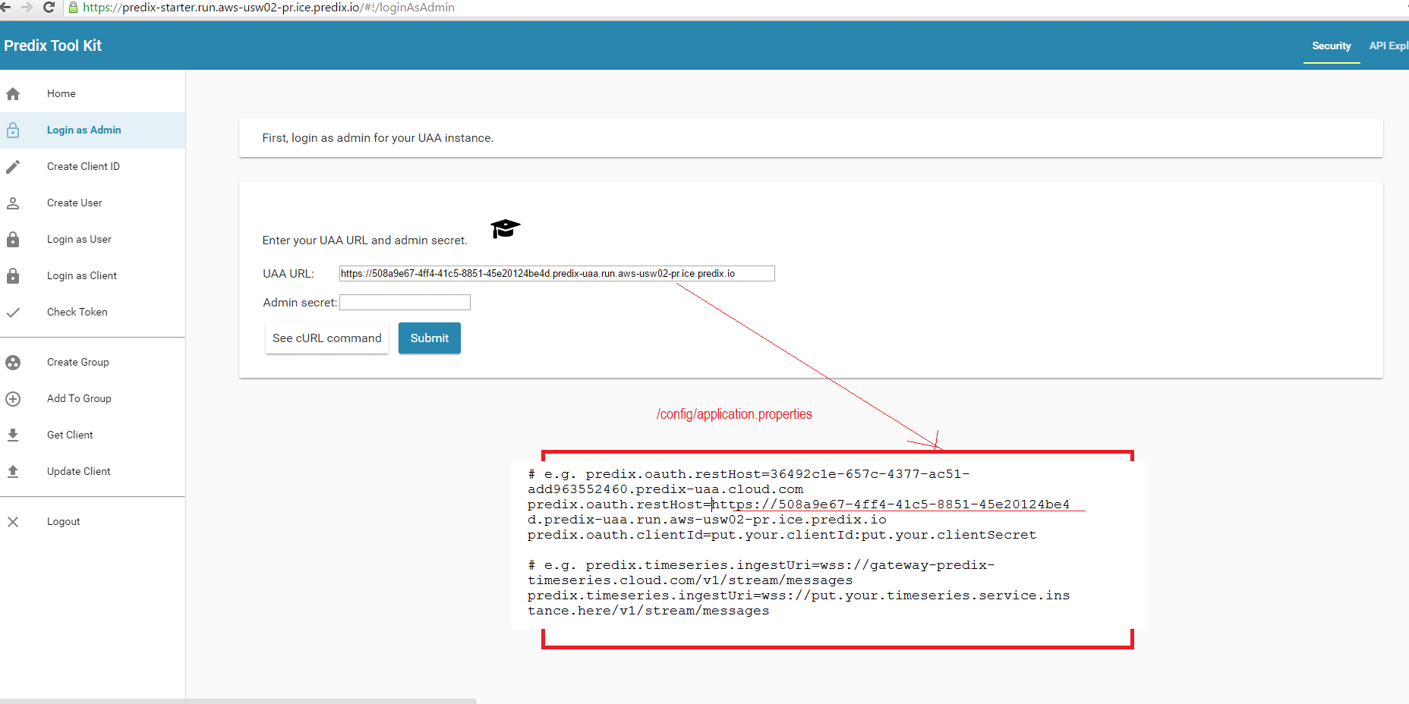Click the lock icon beside Login as Client
Image resolution: width=1409 pixels, height=704 pixels.
click(13, 276)
